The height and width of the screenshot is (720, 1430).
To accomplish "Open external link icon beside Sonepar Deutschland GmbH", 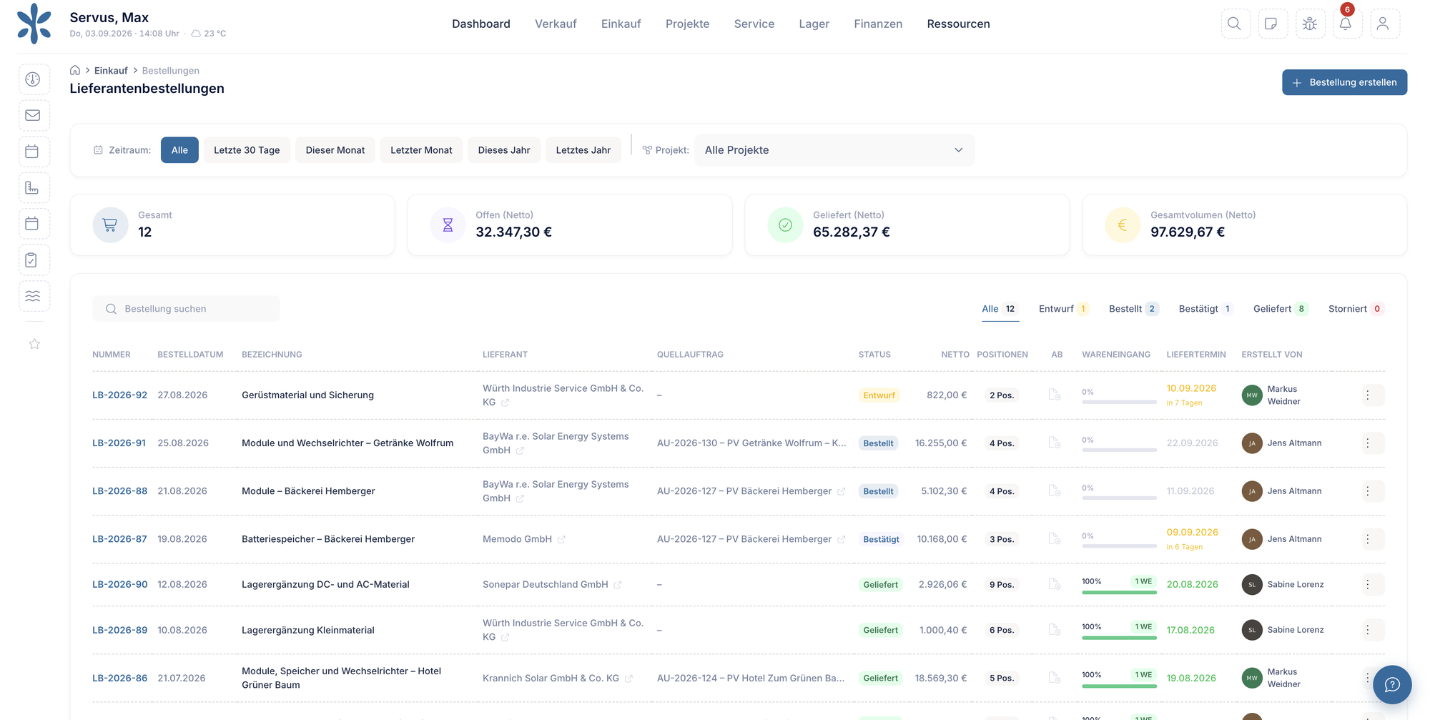I will [x=618, y=585].
